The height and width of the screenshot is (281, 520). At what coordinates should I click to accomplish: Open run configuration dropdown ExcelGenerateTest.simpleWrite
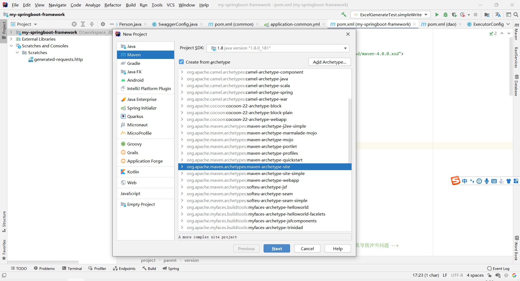pos(391,15)
